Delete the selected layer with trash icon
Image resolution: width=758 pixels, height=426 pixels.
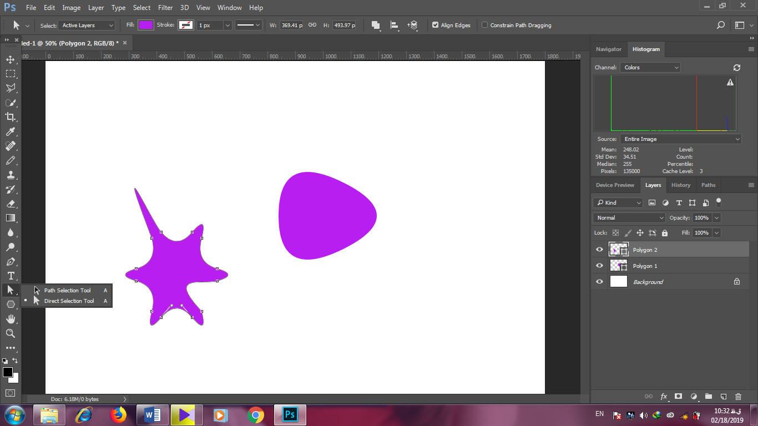pyautogui.click(x=738, y=397)
